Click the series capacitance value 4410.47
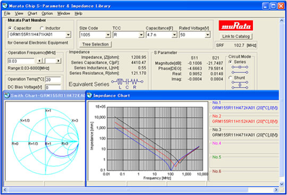Screen dimensions: 287x195 (x=139, y=63)
